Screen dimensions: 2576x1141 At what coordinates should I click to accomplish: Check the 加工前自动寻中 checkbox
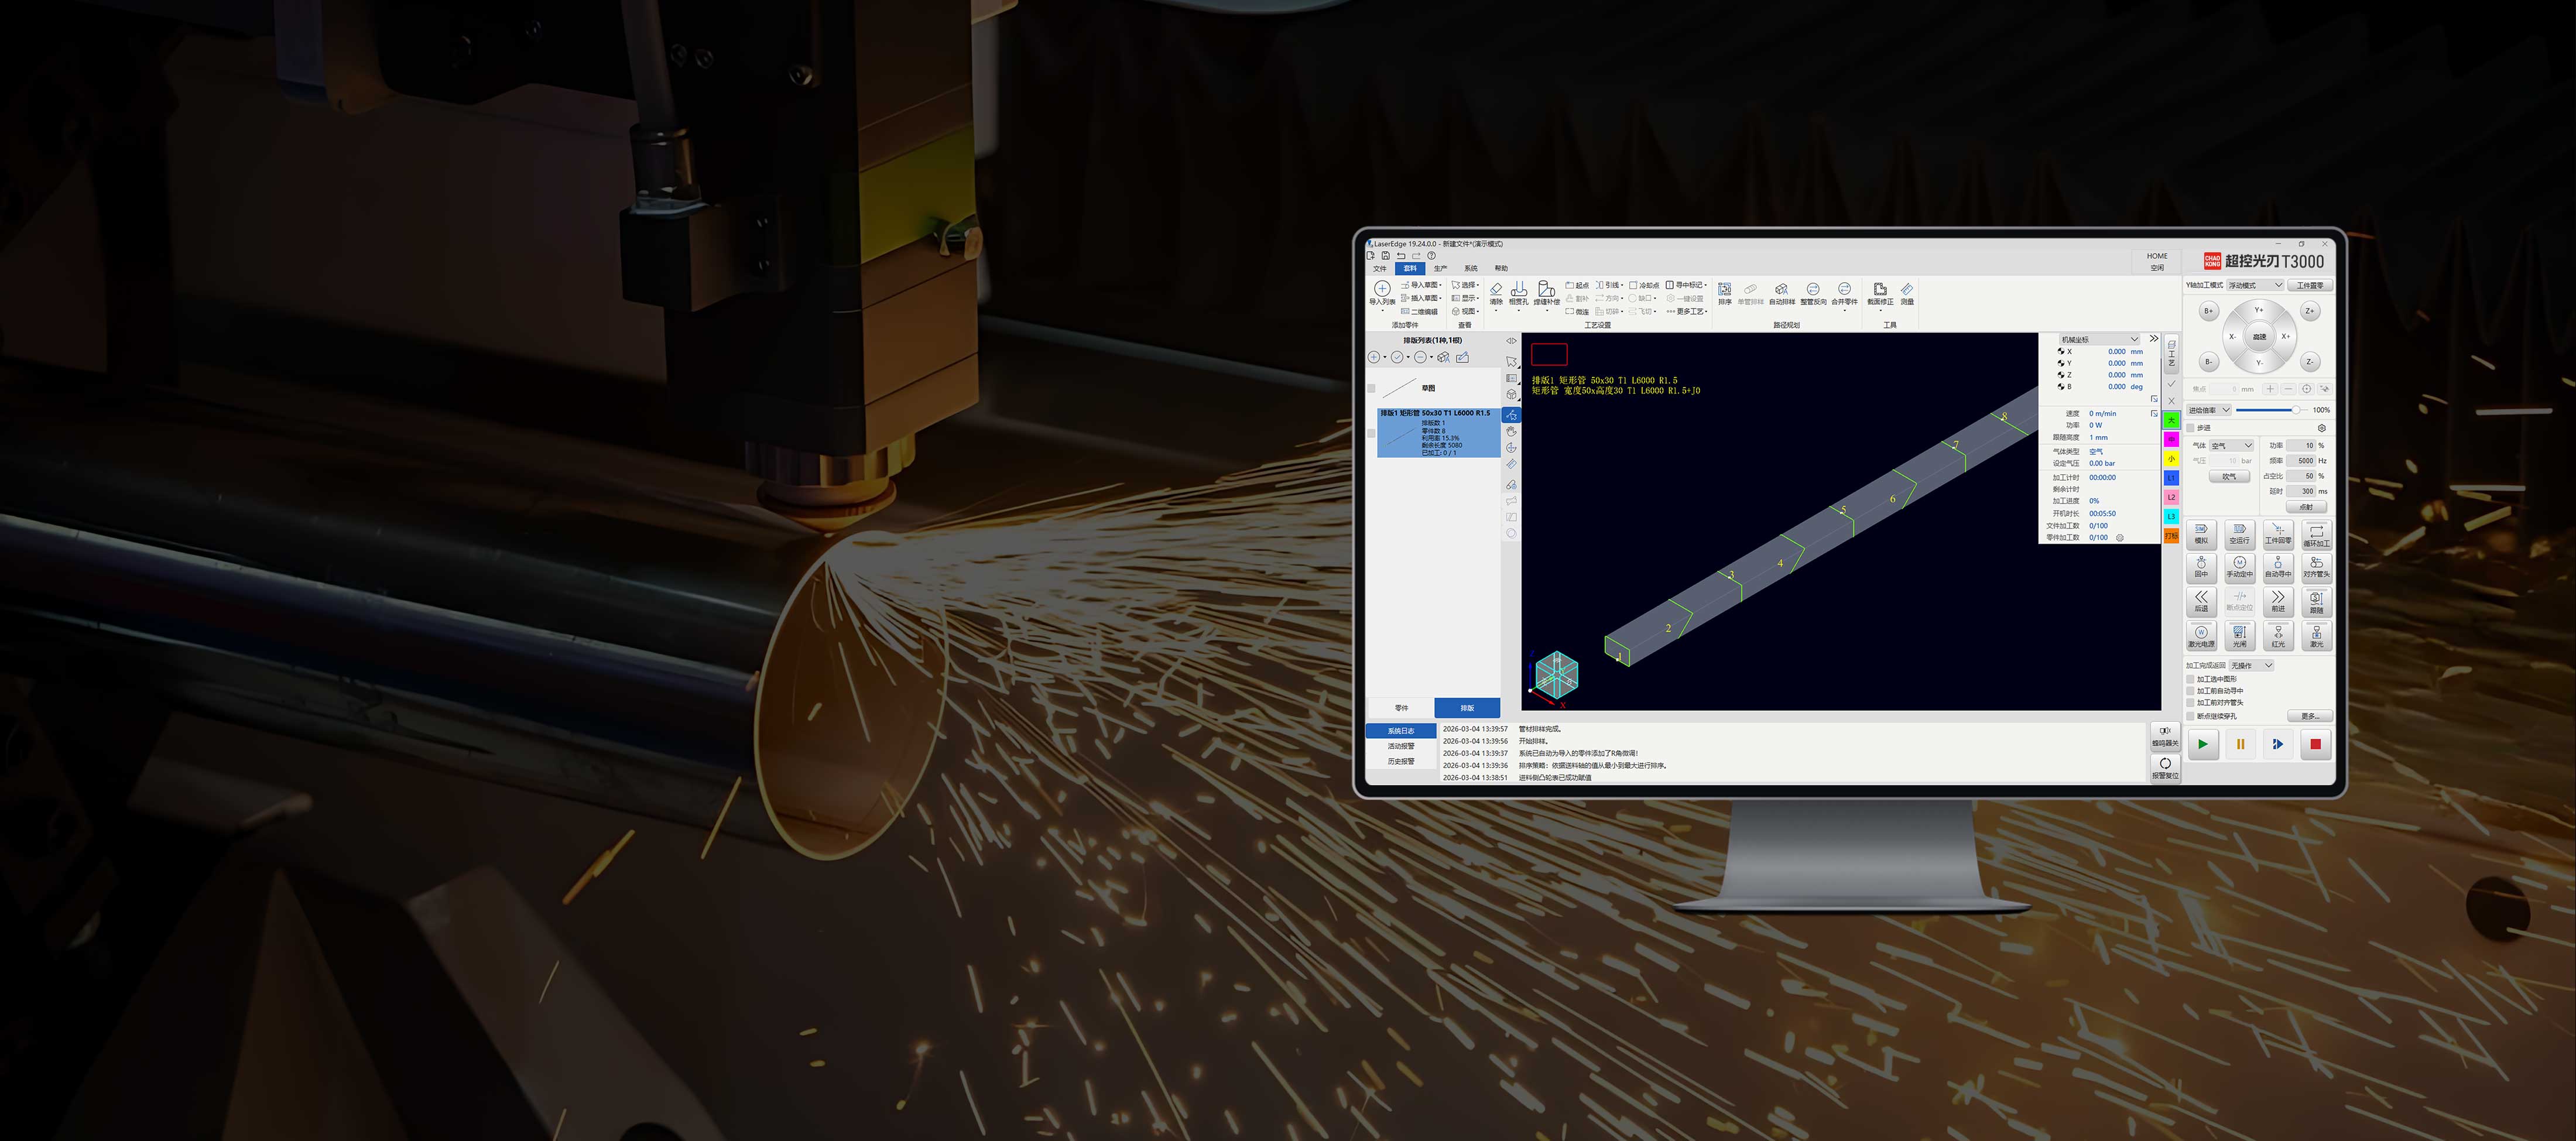pyautogui.click(x=2191, y=691)
